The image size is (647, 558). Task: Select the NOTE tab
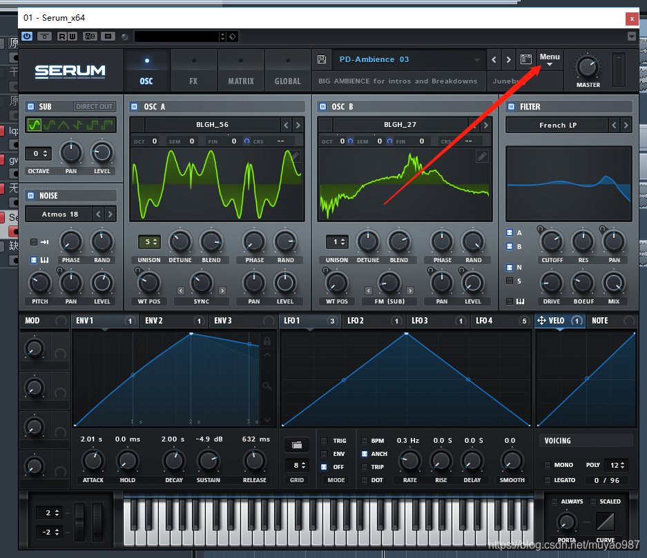611,321
